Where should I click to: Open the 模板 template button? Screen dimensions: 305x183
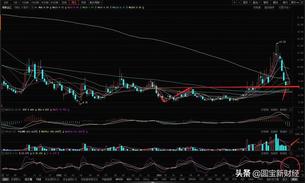tap(295, 179)
